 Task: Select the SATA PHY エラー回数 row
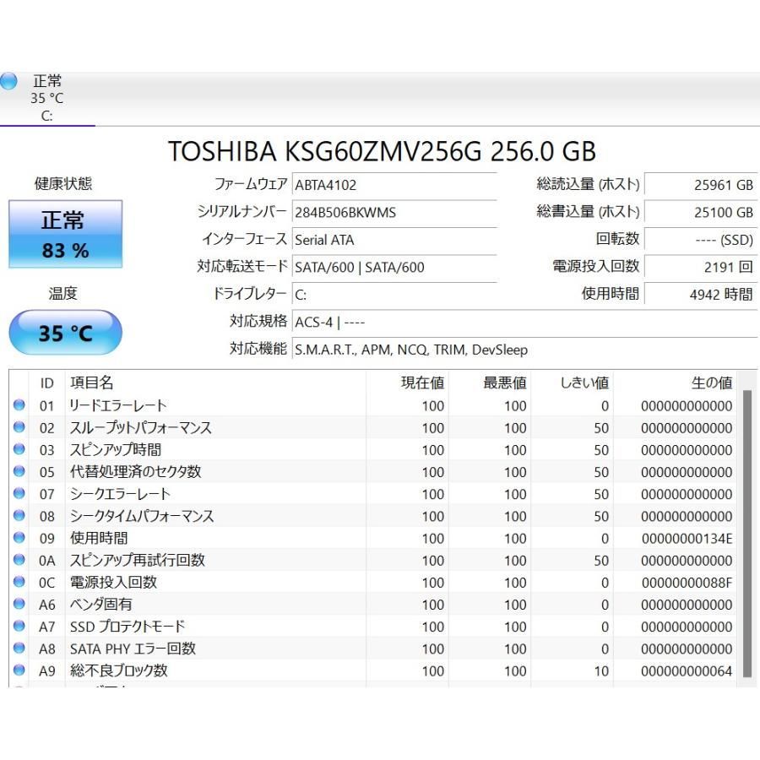coord(373,649)
